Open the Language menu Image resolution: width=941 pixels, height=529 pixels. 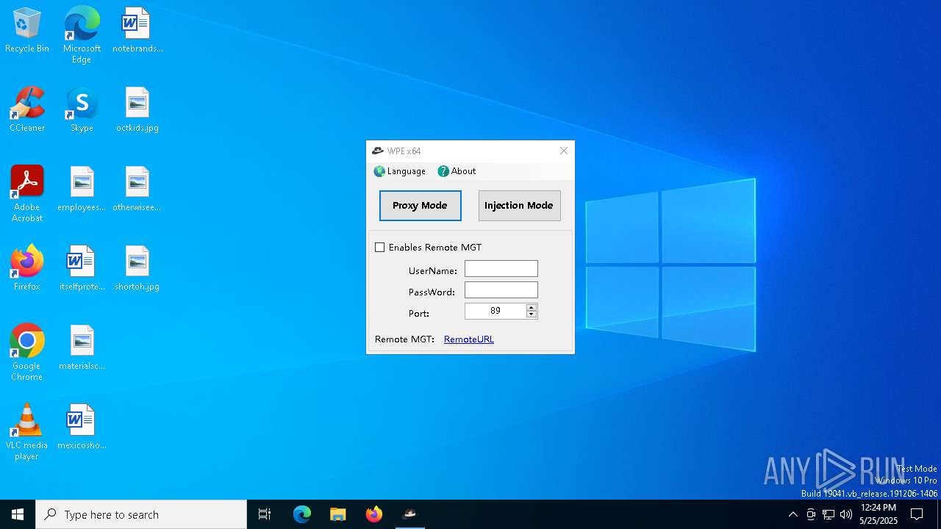point(399,171)
